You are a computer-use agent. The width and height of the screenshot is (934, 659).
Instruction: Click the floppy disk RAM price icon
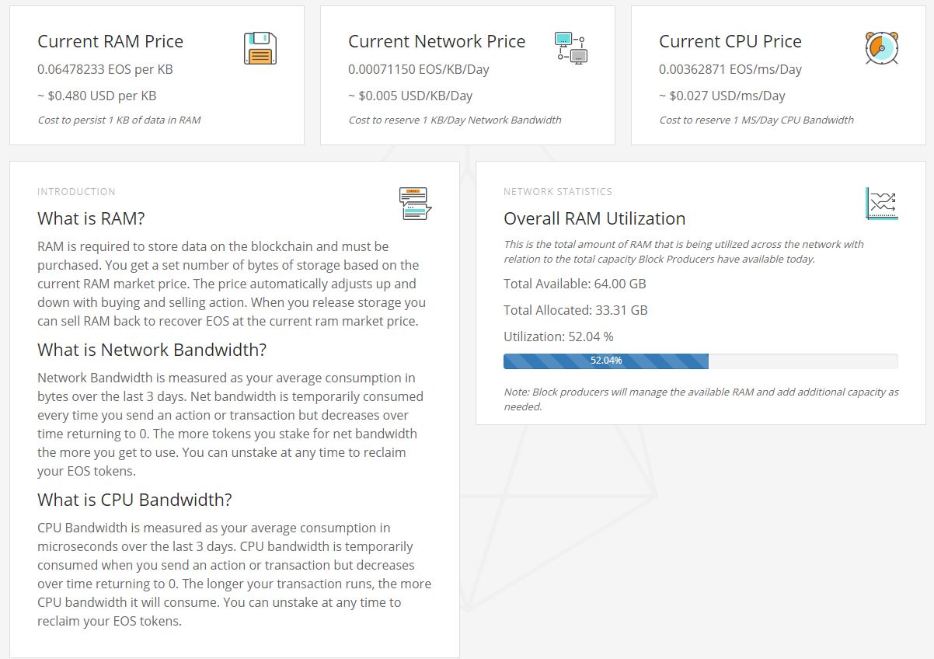click(260, 48)
